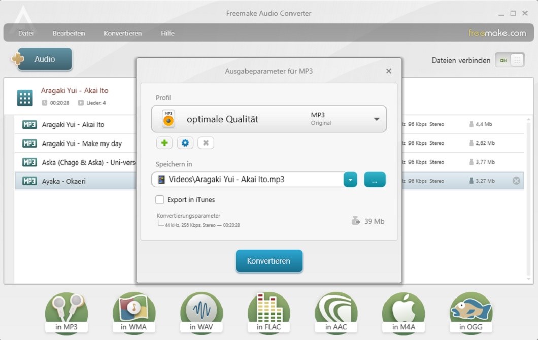Select the Aragaki Yui - Akai Ito track row
Viewport: 538px width, 340px height.
(x=270, y=124)
